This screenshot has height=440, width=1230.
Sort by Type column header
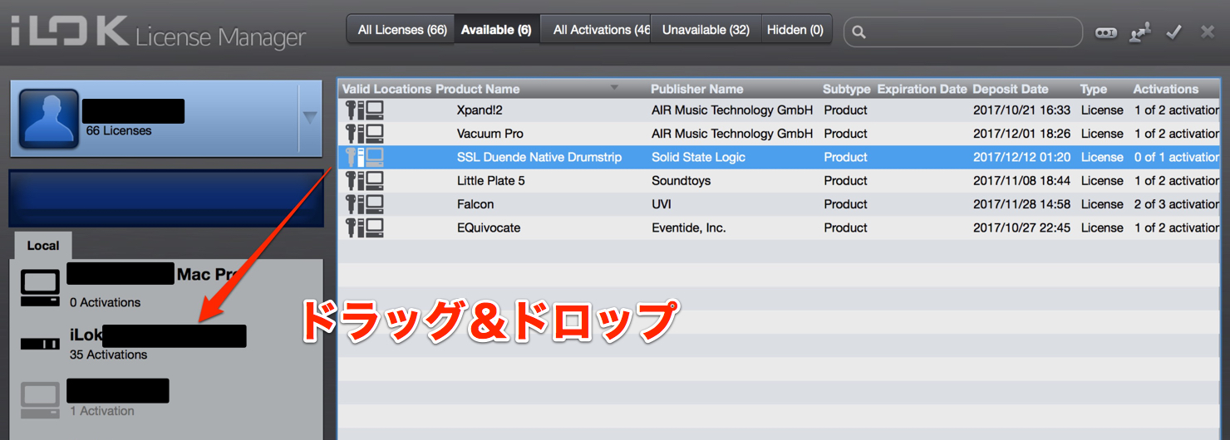pyautogui.click(x=1093, y=89)
